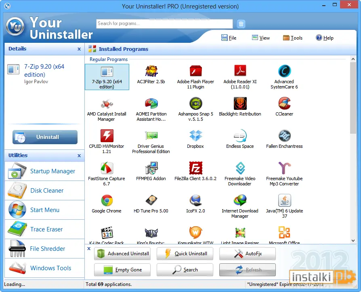Select Freemake Youtube Mp3 Converter
The height and width of the screenshot is (292, 361).
(284, 174)
